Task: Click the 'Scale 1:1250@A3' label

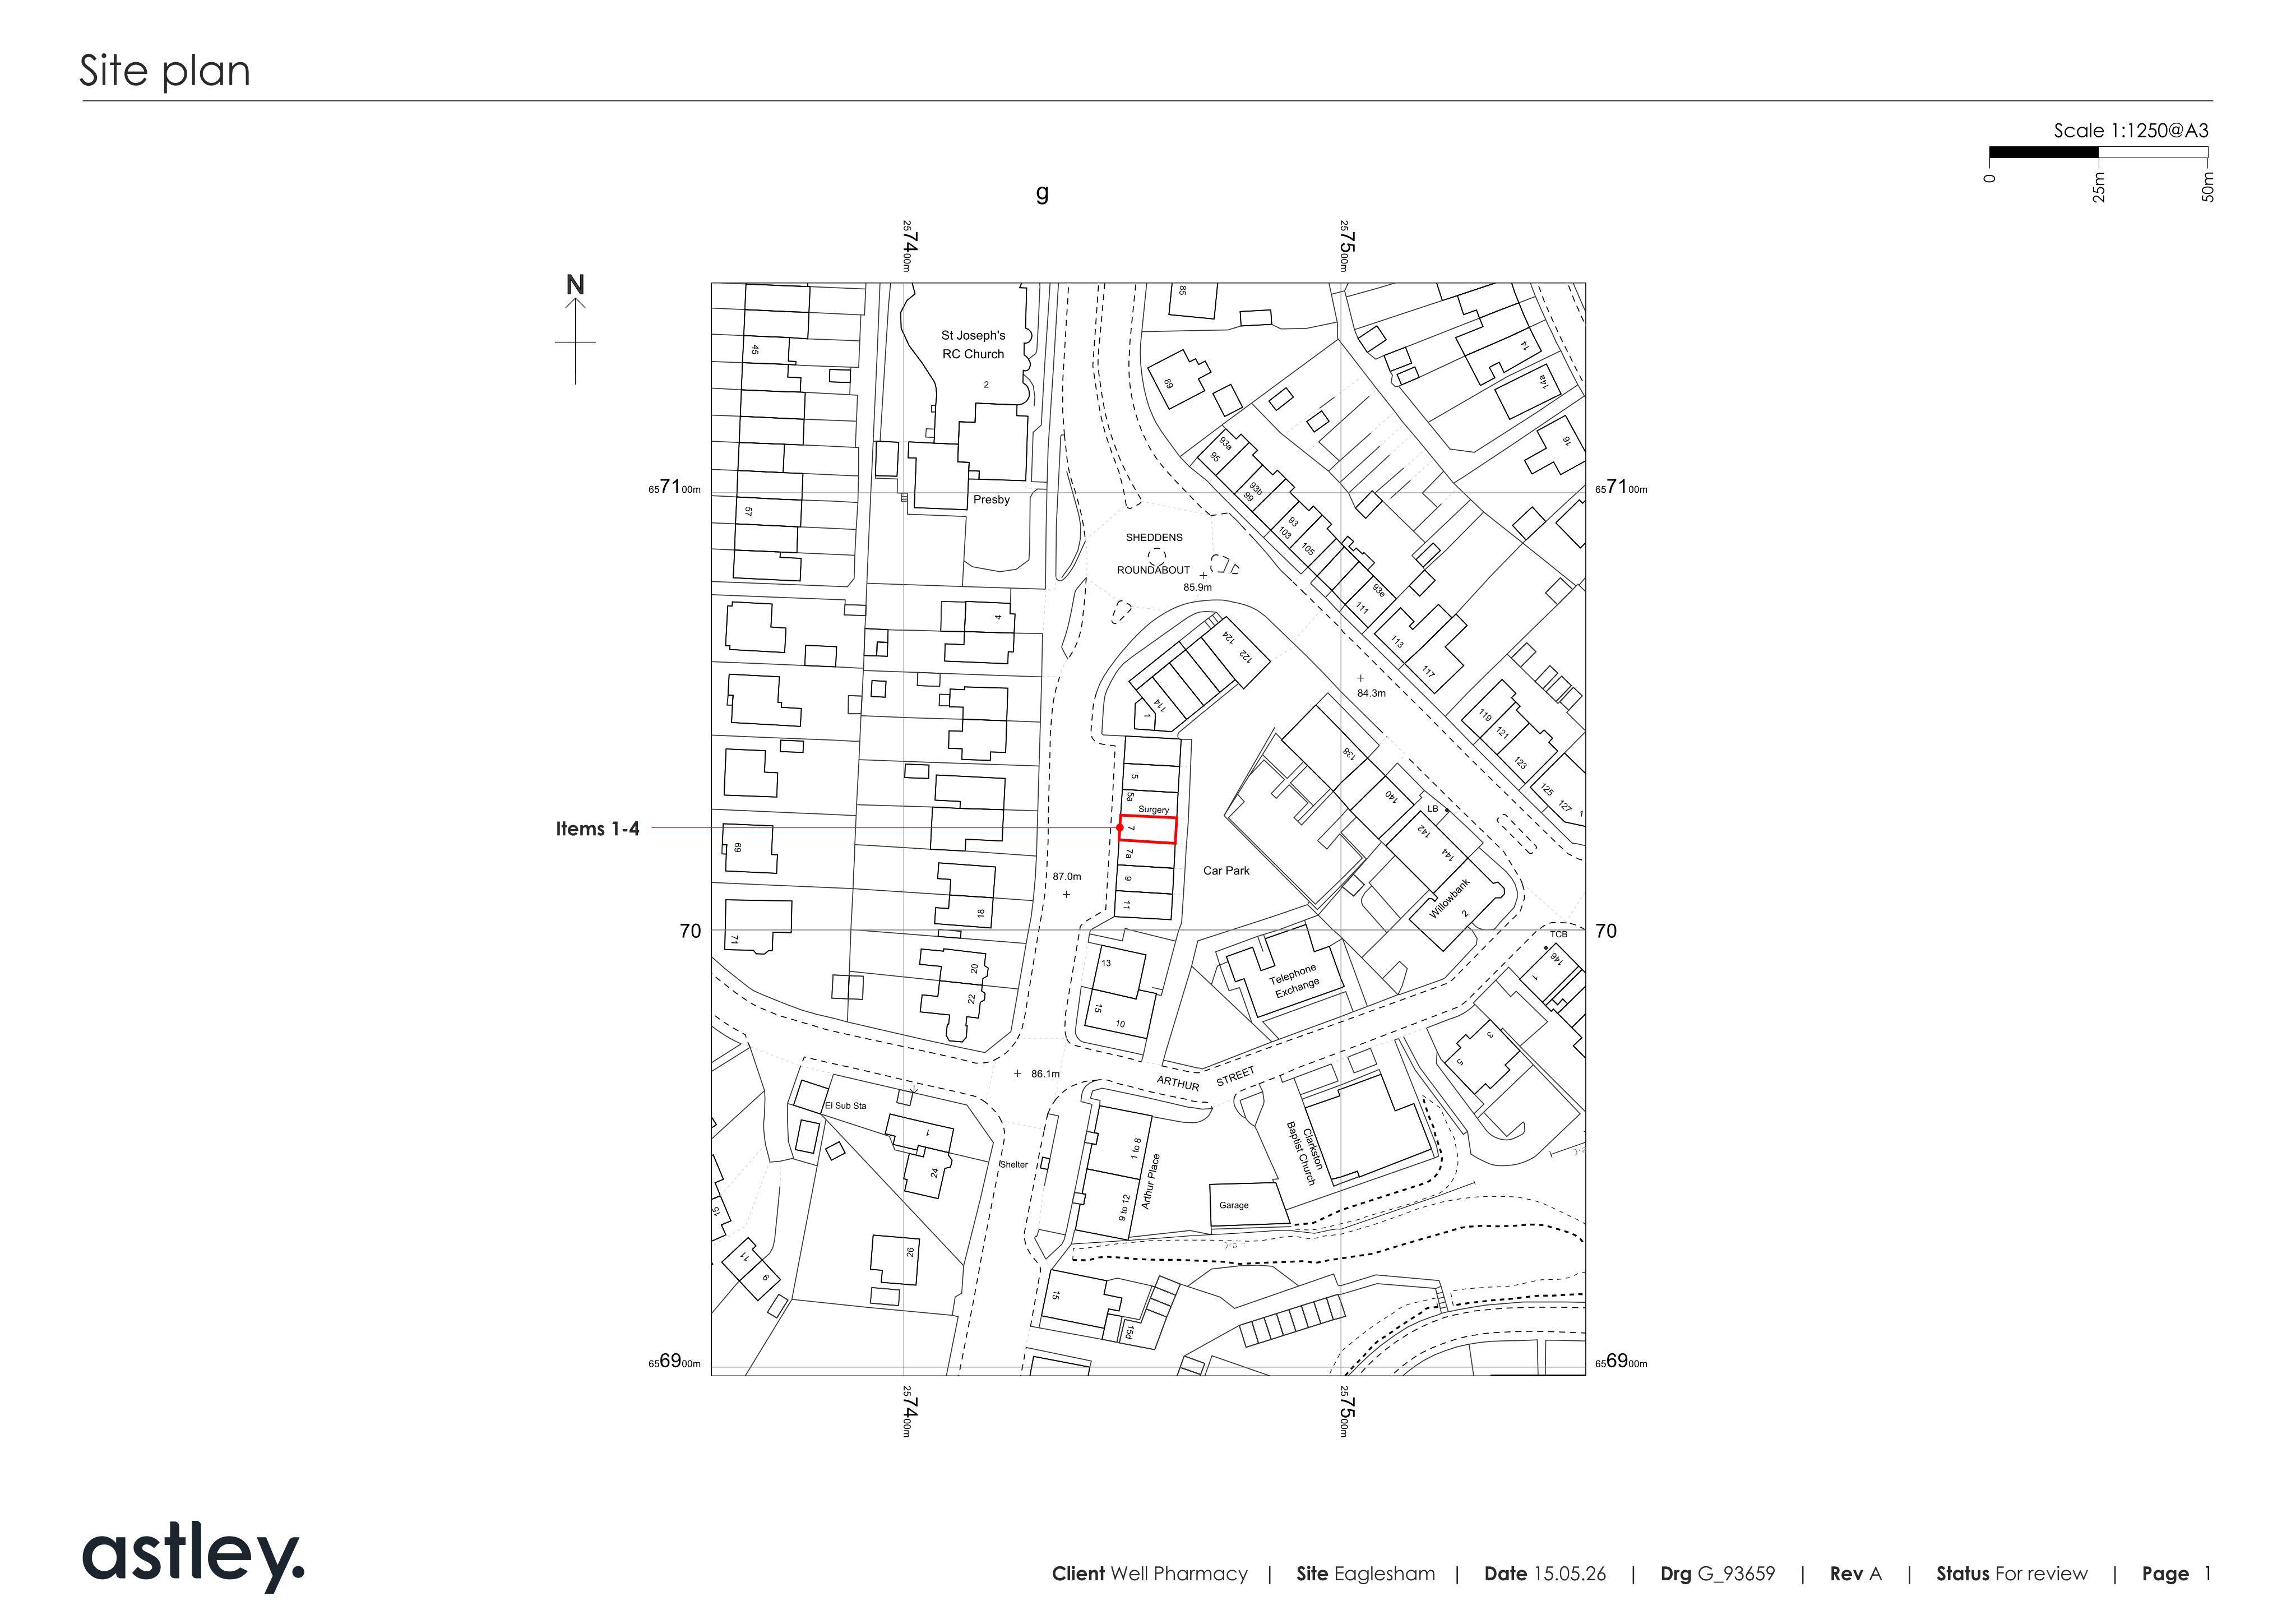Action: pyautogui.click(x=2131, y=130)
